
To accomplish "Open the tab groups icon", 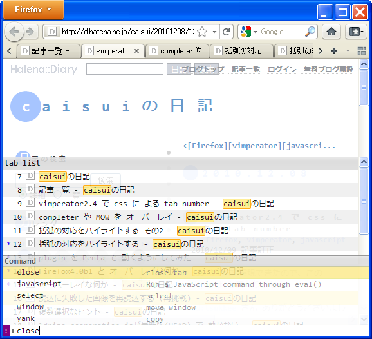I will (x=362, y=51).
